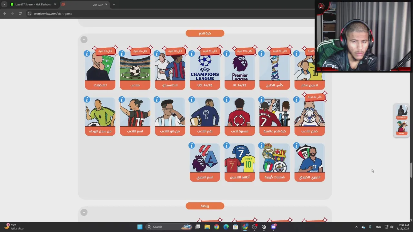Open Microsoft Edge from taskbar

tap(226, 227)
